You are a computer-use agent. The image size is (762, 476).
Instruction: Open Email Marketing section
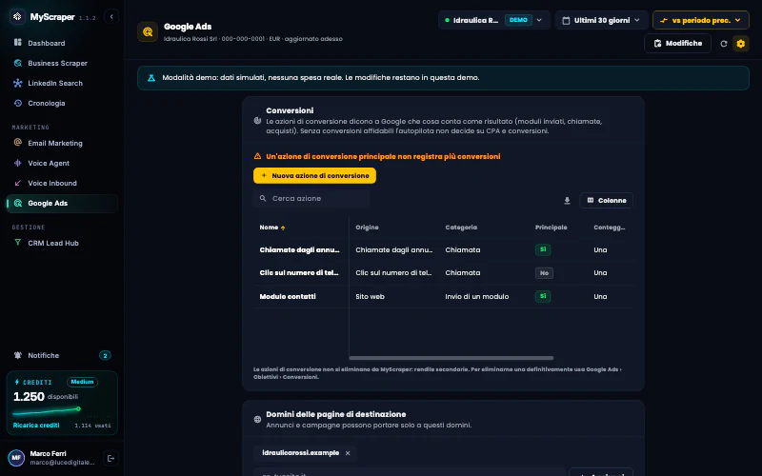(62, 143)
